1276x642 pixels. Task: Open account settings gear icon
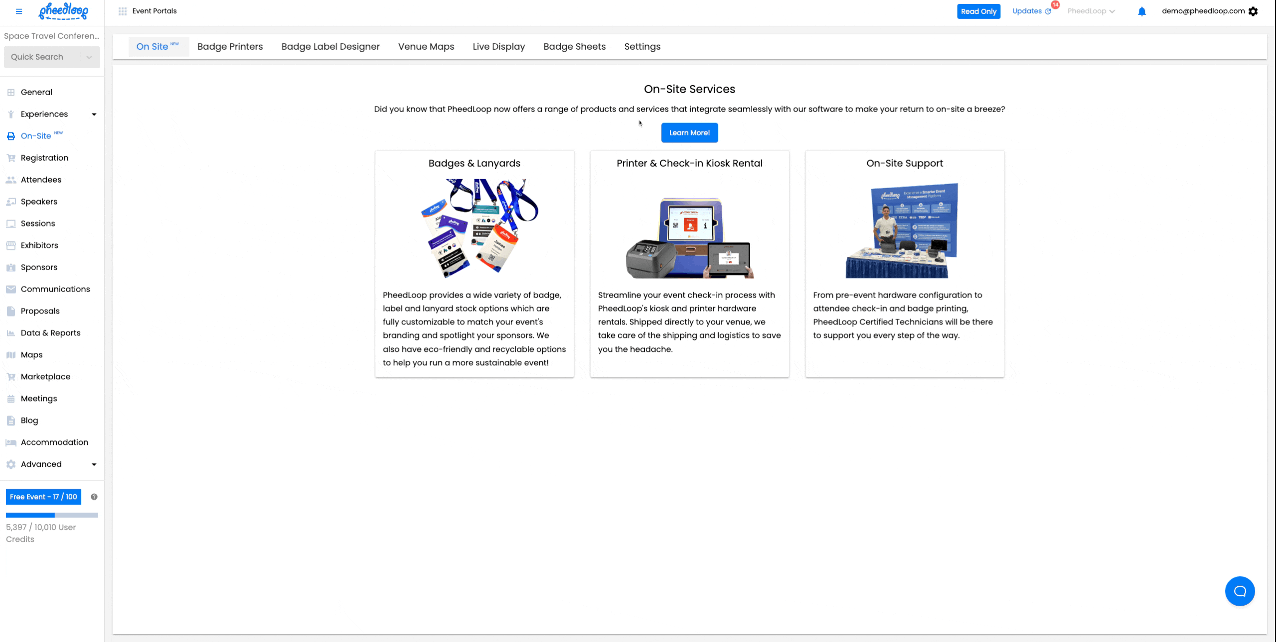[1253, 11]
